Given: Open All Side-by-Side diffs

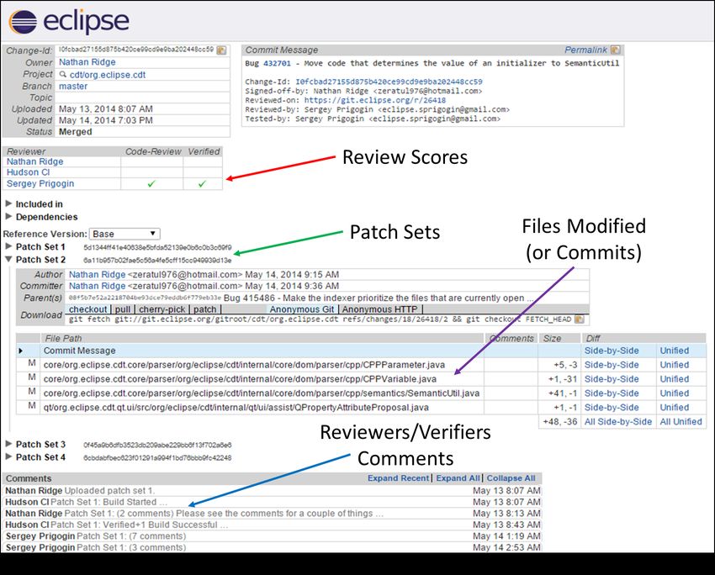Looking at the screenshot, I should [618, 421].
